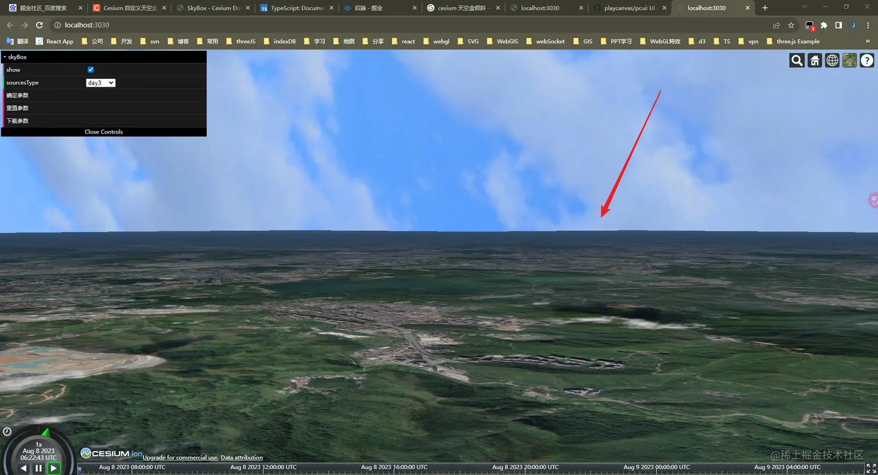Play animation in reverse

coord(23,468)
